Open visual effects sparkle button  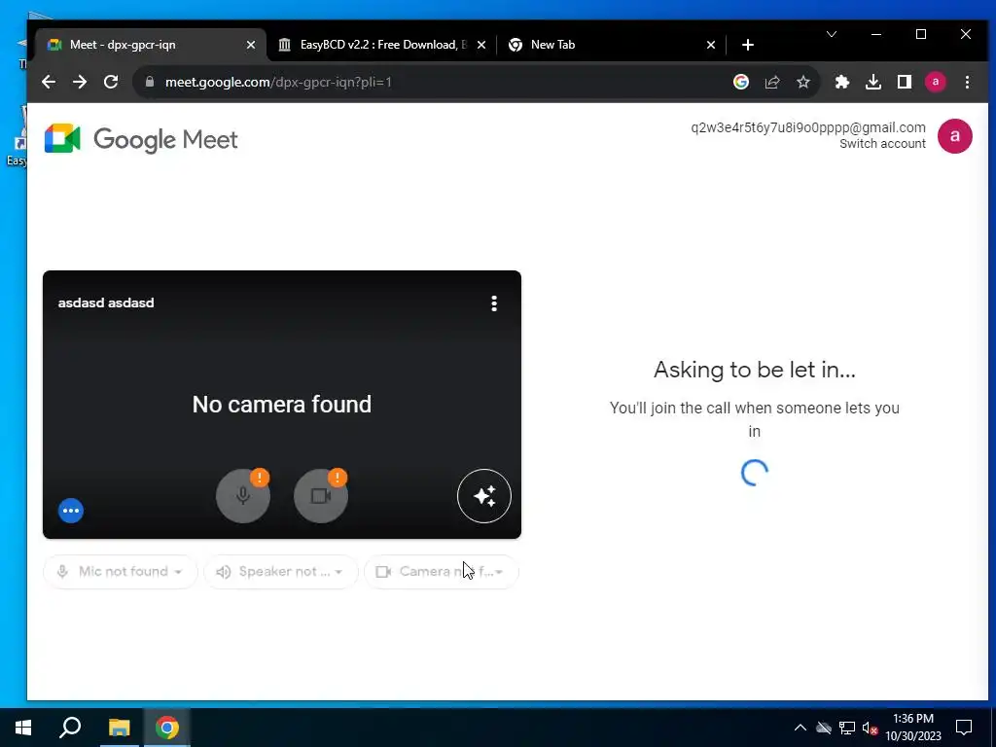(x=484, y=496)
